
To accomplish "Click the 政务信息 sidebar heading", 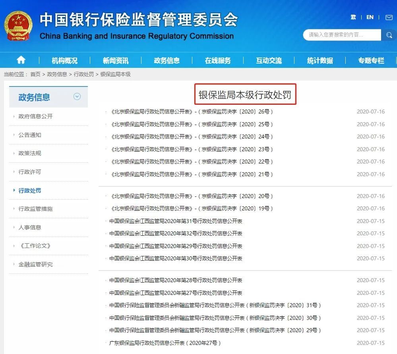I will point(34,97).
